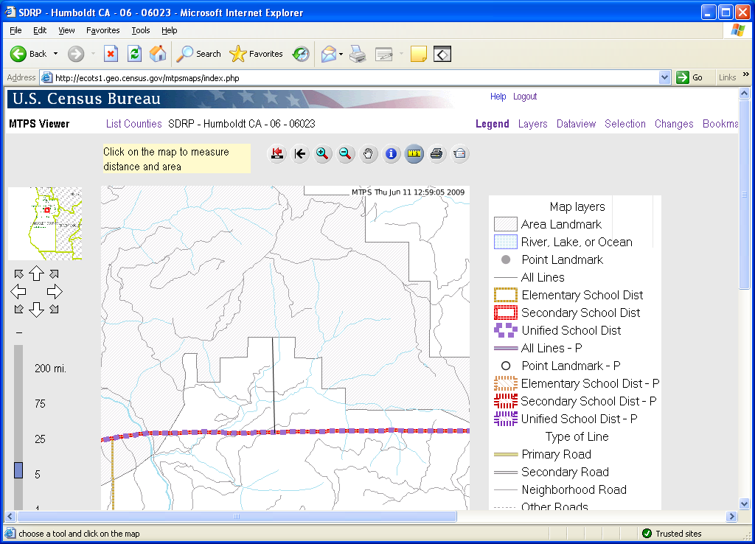
Task: Open the Edit menu
Action: click(x=40, y=30)
